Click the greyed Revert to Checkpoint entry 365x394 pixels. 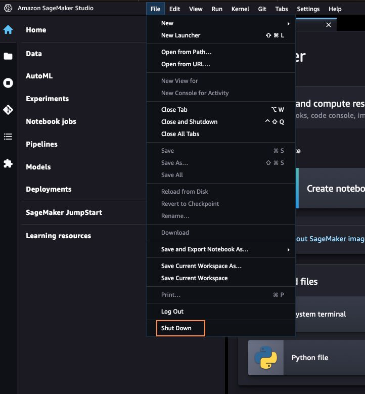221,204
